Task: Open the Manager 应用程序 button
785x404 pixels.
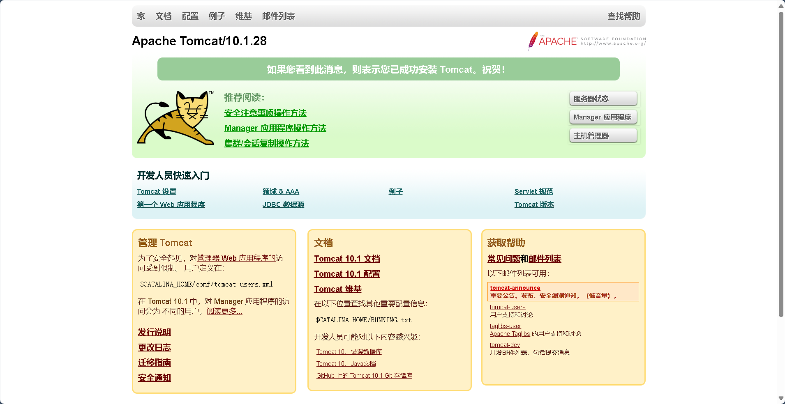Action: coord(603,117)
